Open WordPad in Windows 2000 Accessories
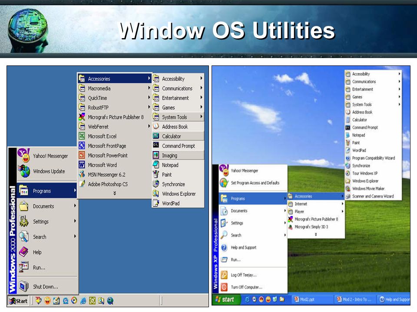The image size is (417, 312). click(178, 203)
